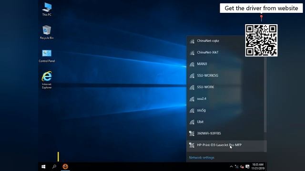Click the network icon in system tray

tap(236, 167)
